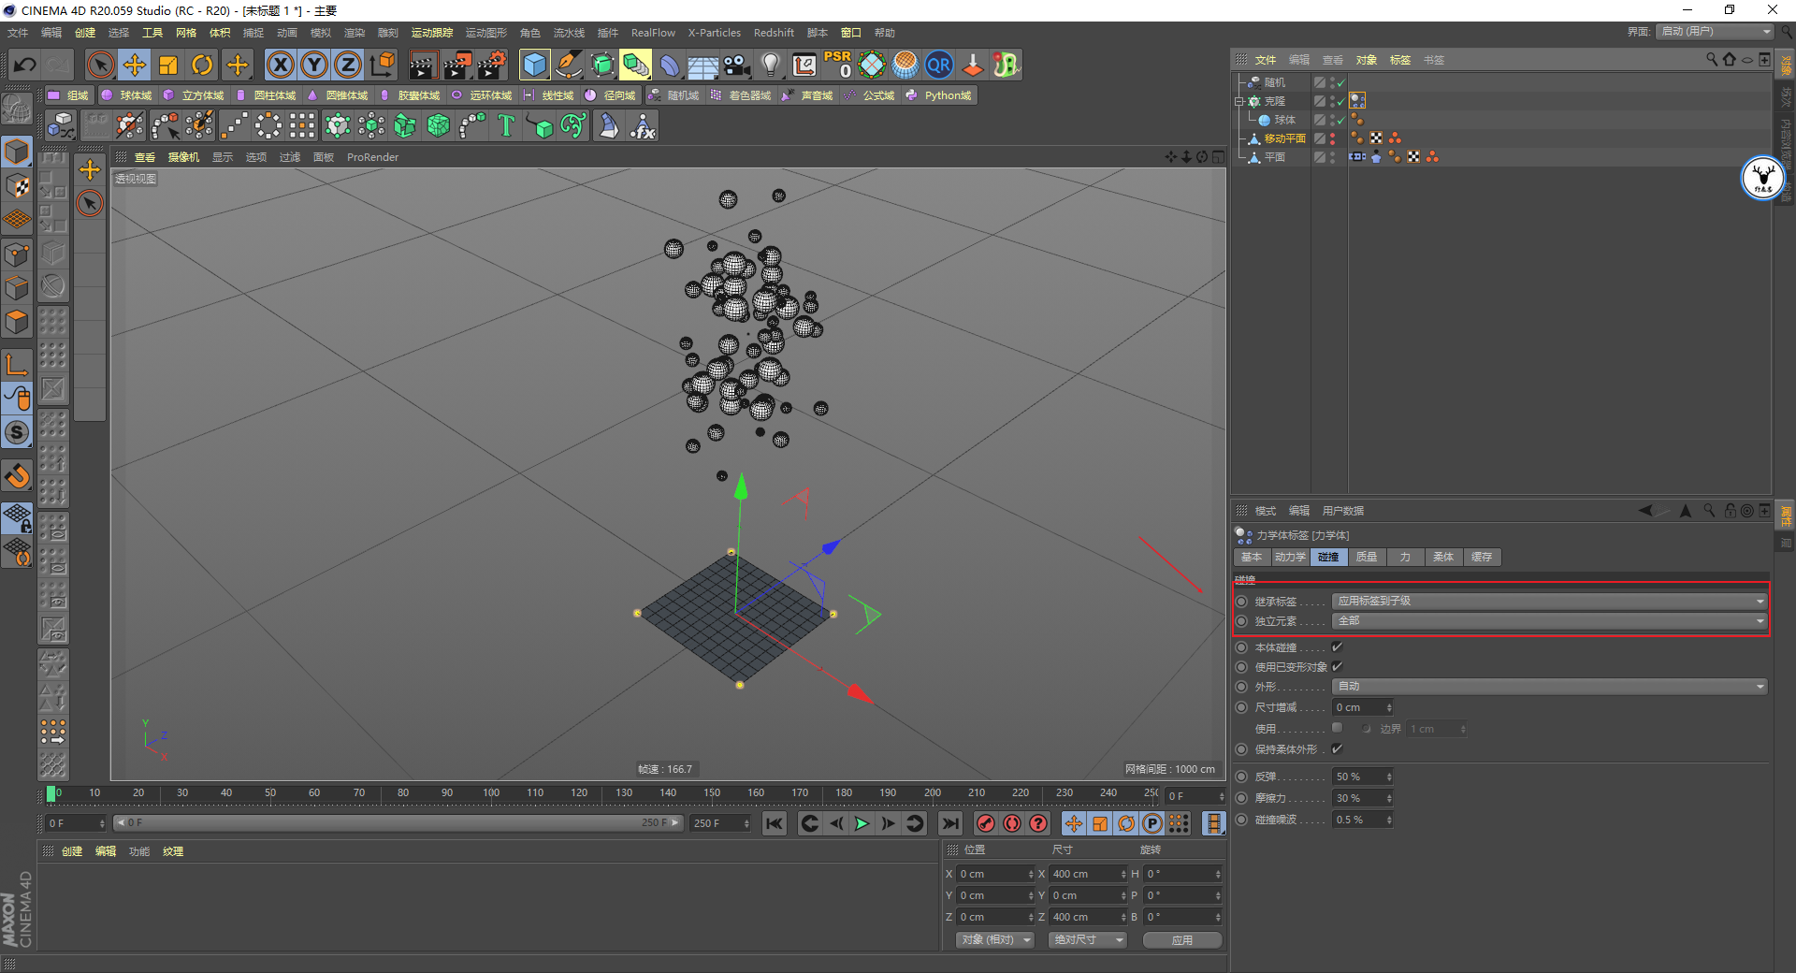Click the Undo arrow icon
Viewport: 1796px width, 973px height.
[25, 65]
